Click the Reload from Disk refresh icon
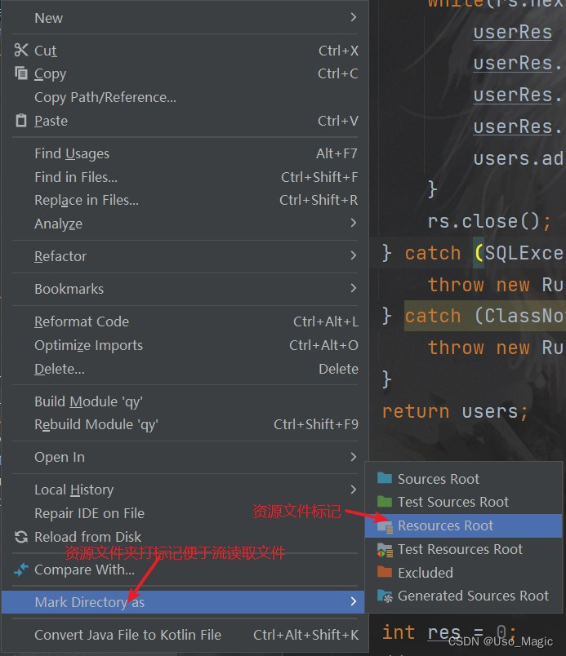 click(21, 537)
